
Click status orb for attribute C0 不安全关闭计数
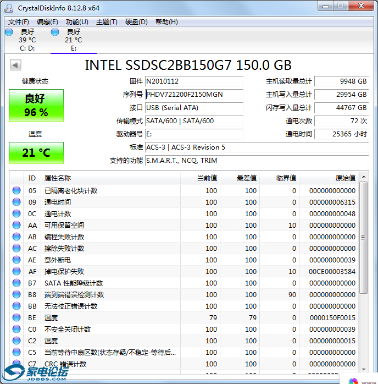pyautogui.click(x=16, y=329)
